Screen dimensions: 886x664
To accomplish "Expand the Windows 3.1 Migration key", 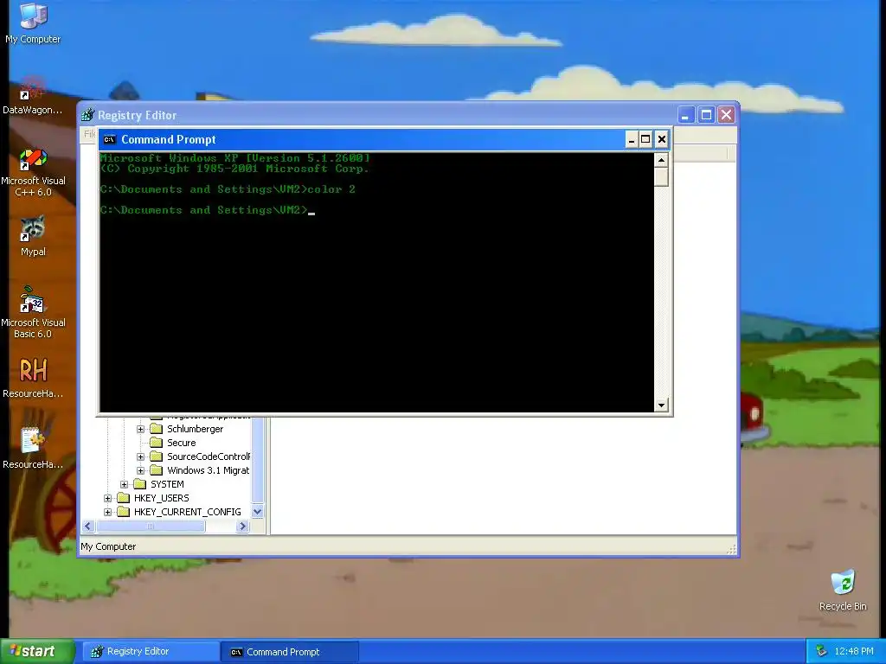I will [141, 470].
